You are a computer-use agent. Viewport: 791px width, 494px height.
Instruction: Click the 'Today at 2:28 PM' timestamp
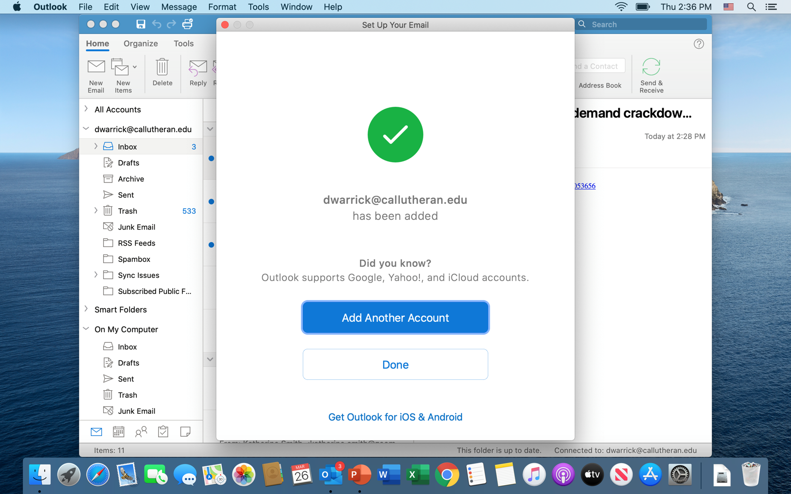click(675, 136)
